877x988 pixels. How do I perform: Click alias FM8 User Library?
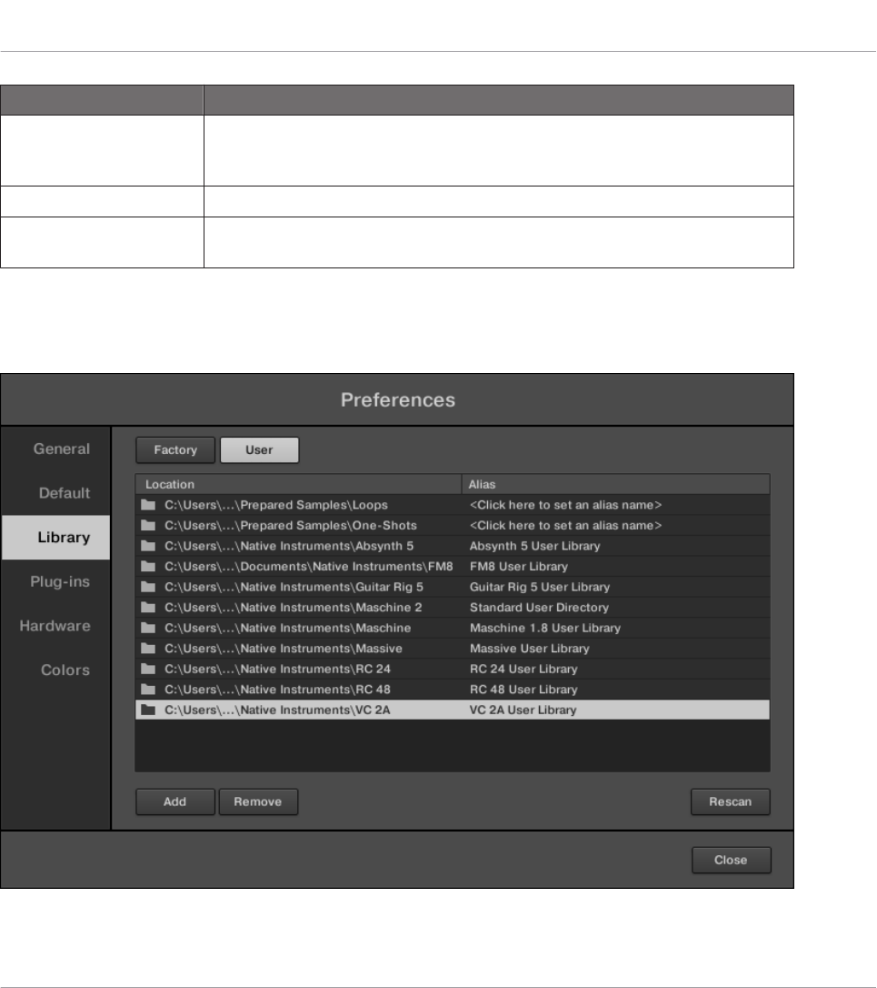tap(519, 566)
